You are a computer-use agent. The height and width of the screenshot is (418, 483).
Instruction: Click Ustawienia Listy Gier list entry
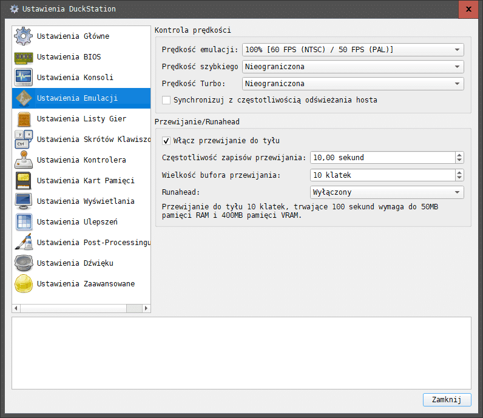coord(81,119)
